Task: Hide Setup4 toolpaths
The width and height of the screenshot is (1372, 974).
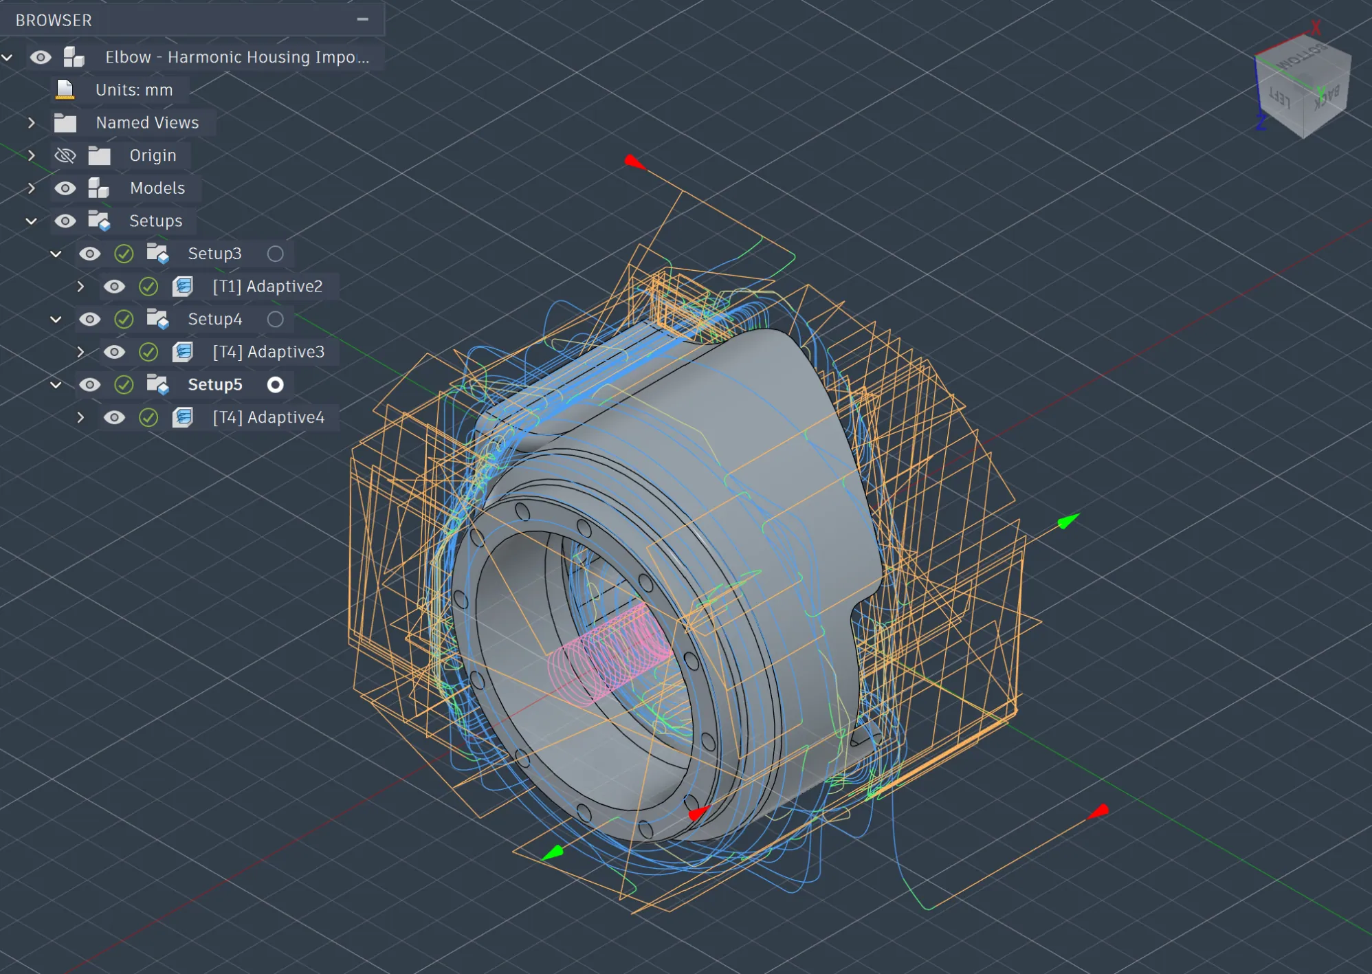Action: [89, 319]
